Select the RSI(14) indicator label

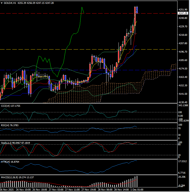pos(5,125)
